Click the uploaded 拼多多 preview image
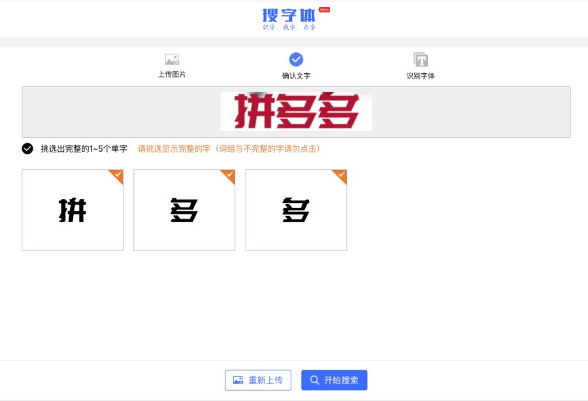The width and height of the screenshot is (588, 401). click(x=296, y=111)
